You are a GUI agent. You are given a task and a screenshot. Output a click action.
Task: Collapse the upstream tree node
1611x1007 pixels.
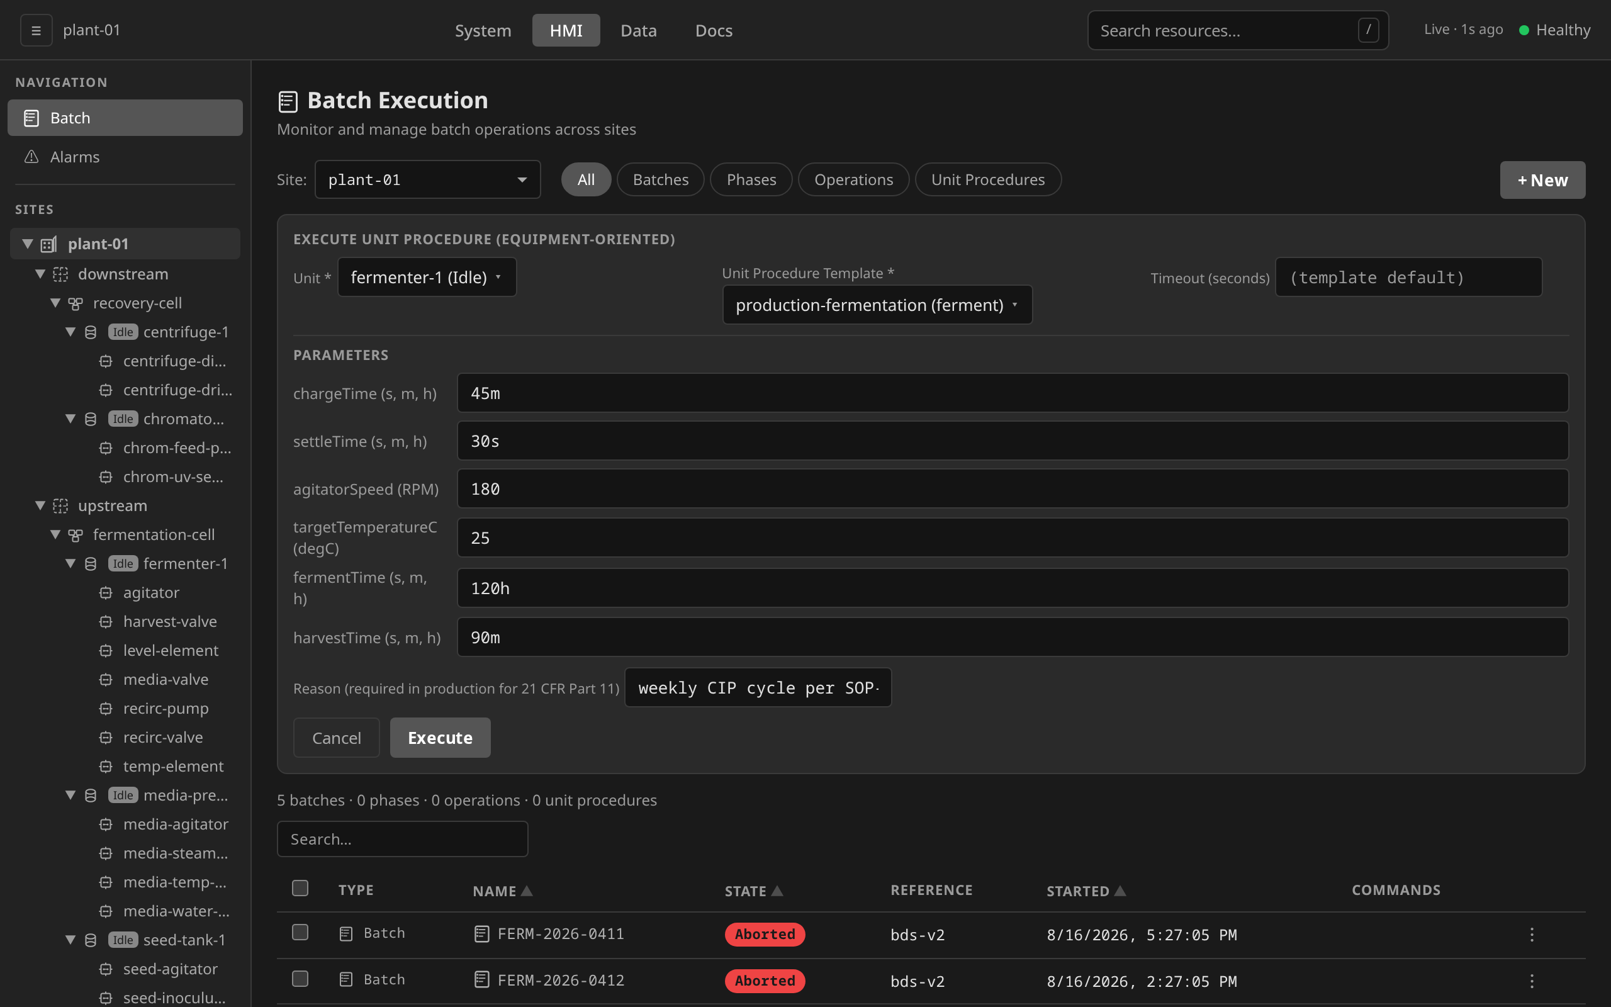[x=40, y=505]
